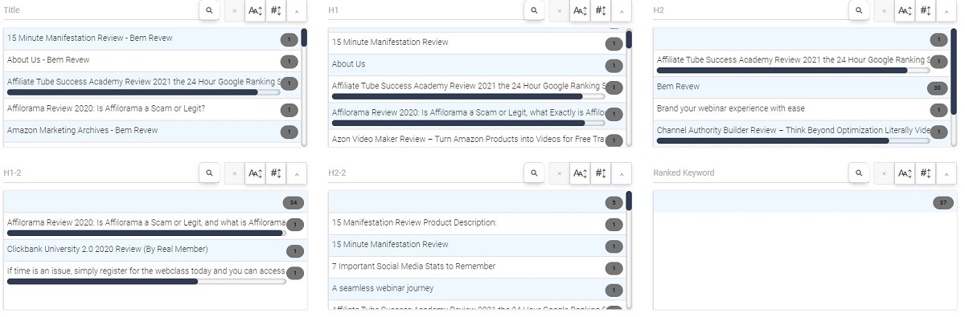The height and width of the screenshot is (317, 965).
Task: Focus the H2 search input field
Action: point(750,10)
